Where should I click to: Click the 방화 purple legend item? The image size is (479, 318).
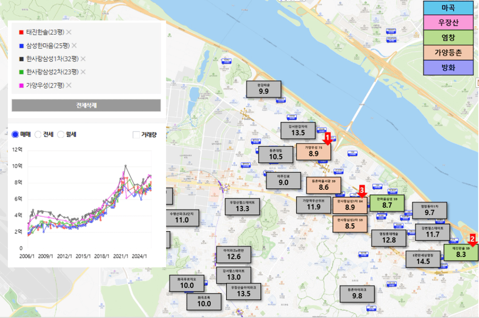point(448,68)
